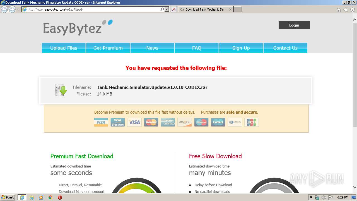The height and width of the screenshot is (201, 357).
Task: Click the Home icon in IE toolbar
Action: [339, 10]
